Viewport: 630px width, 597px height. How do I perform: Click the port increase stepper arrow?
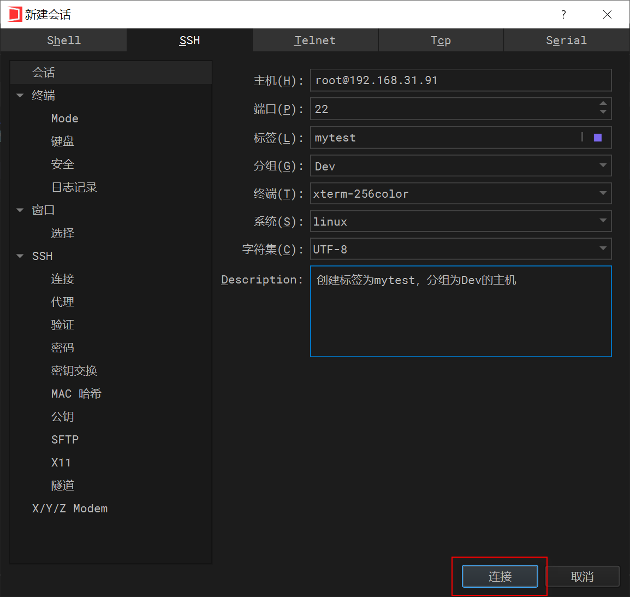click(x=603, y=104)
